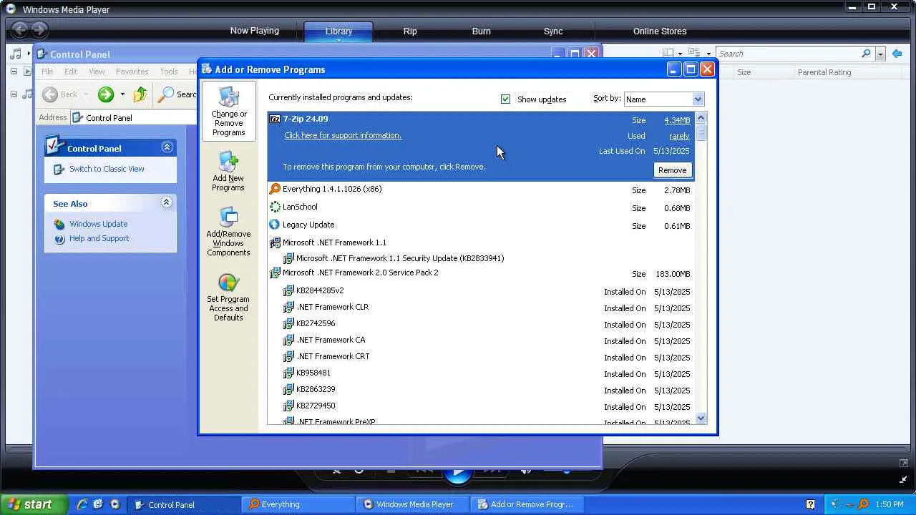Viewport: 916px width, 515px height.
Task: Click the Media Player search magnifier icon
Action: click(866, 54)
